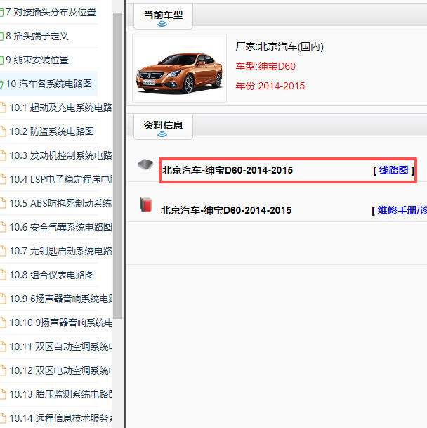
Task: Click the 厂家:北京汽车(国内) text
Action: pos(280,46)
